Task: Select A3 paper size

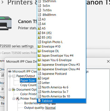Action: pyautogui.click(x=61, y=19)
